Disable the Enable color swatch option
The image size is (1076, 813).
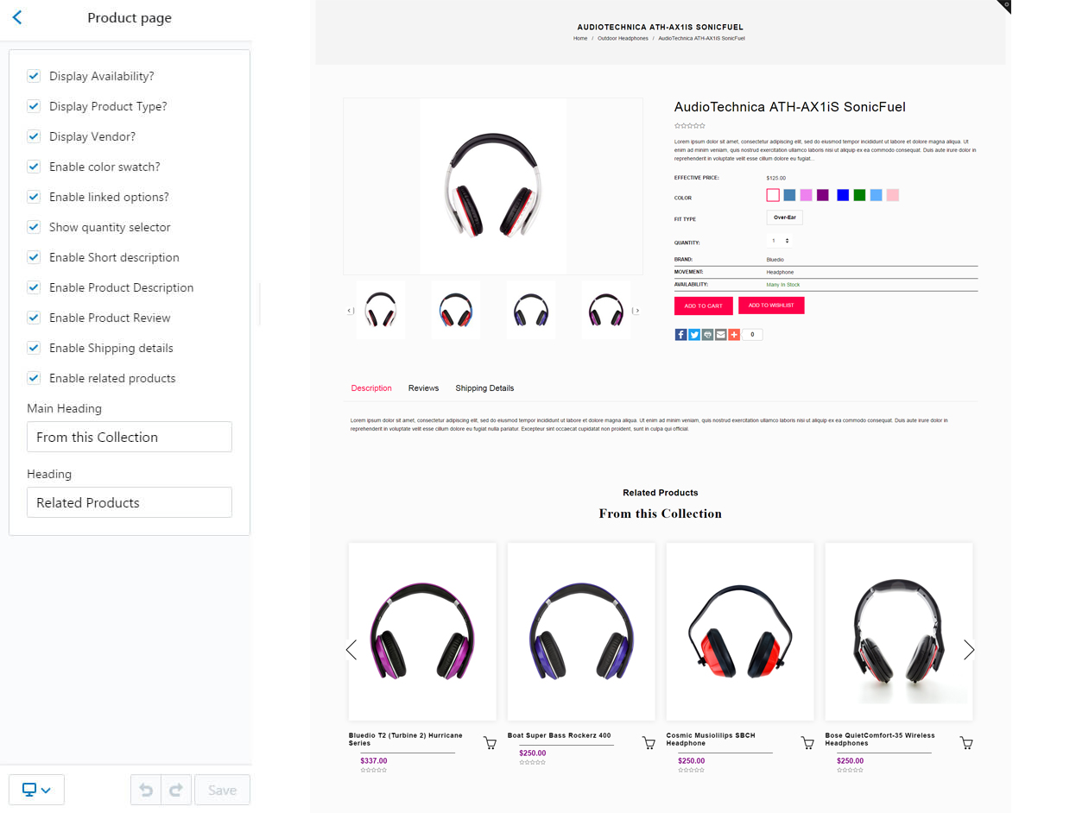click(x=34, y=167)
